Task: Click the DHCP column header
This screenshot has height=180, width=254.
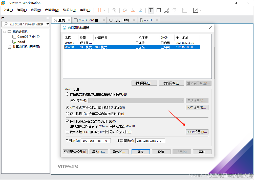Action: (167, 38)
